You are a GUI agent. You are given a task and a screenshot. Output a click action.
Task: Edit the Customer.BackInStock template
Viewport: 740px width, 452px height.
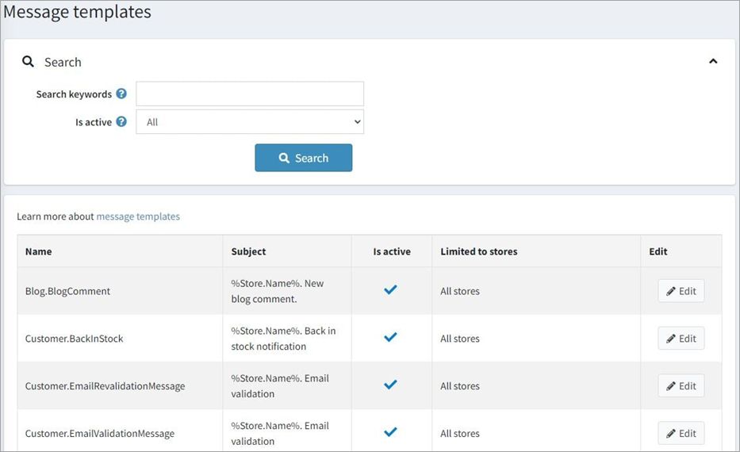pos(681,339)
